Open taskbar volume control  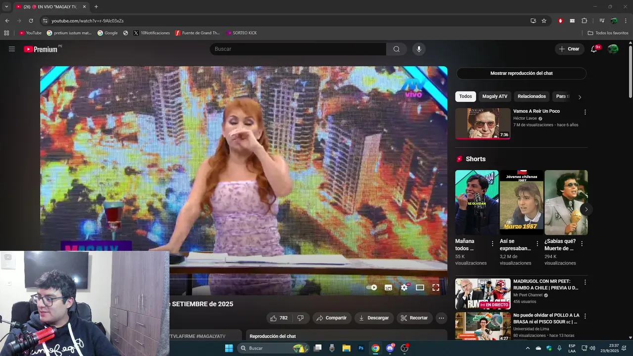point(592,348)
